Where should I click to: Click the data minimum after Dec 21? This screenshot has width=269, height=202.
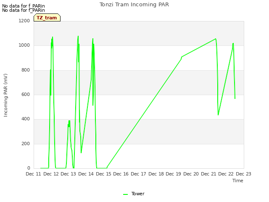point(218,115)
